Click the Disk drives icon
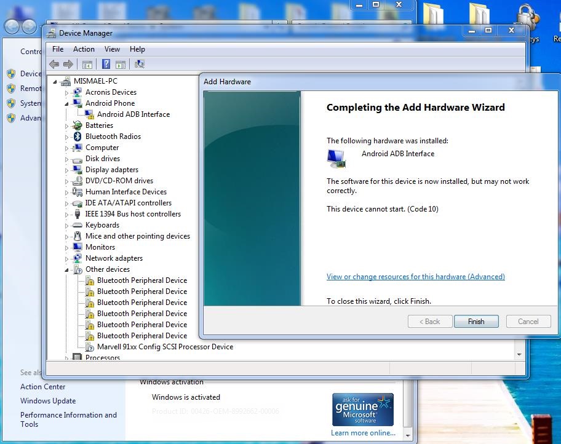This screenshot has height=444, width=561. 78,159
